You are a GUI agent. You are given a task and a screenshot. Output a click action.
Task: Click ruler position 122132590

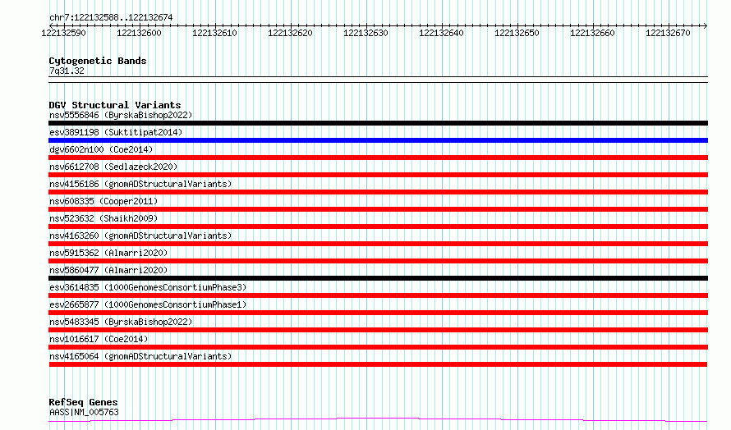[x=63, y=33]
